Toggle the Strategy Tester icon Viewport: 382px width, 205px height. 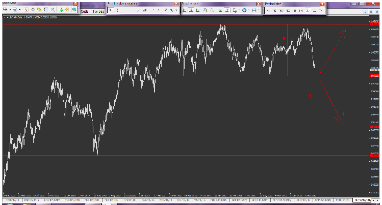pos(53,10)
